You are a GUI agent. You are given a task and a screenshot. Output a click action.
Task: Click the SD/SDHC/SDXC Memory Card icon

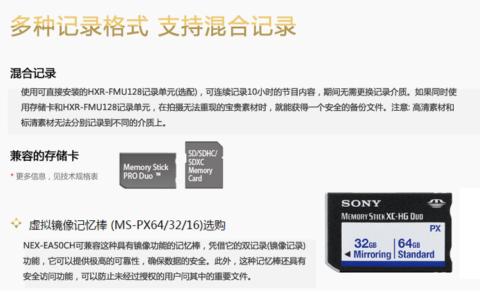[204, 165]
